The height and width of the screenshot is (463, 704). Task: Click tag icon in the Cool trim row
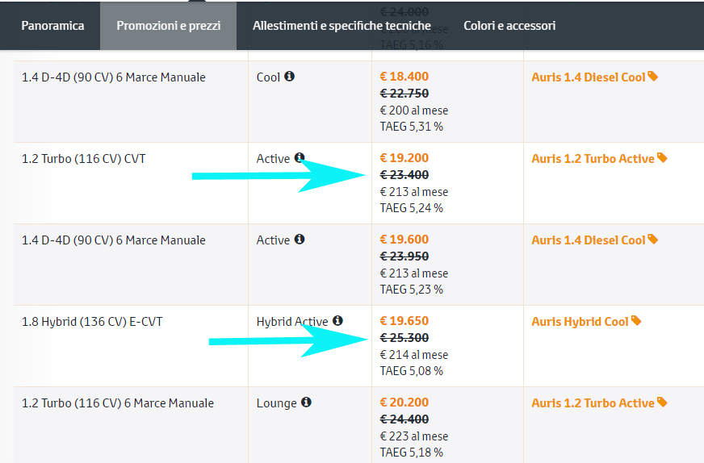(x=653, y=77)
